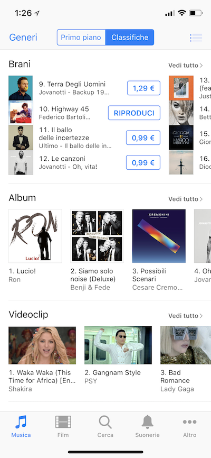This screenshot has width=211, height=458.
Task: Open the Gangnam Style video thumbnail
Action: coord(118,345)
